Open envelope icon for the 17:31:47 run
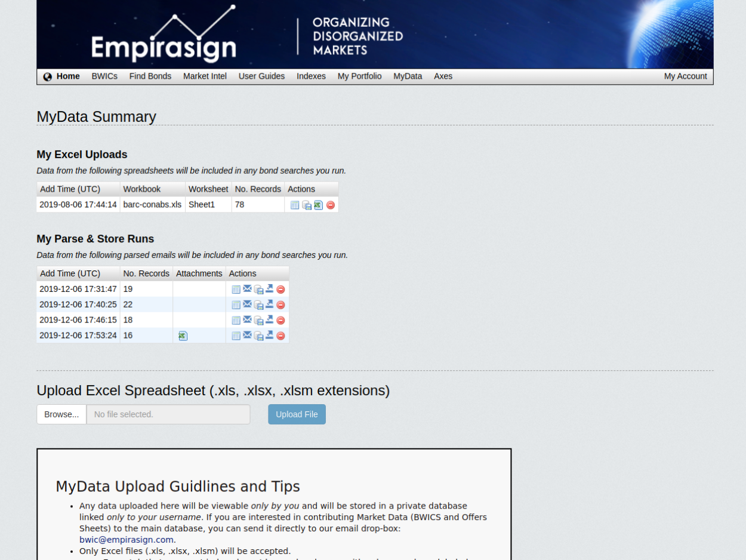Image resolution: width=746 pixels, height=560 pixels. click(x=247, y=289)
